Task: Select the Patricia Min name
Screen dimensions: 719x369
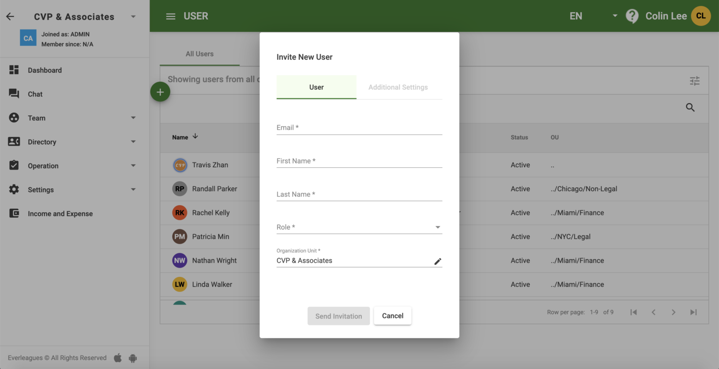Action: coord(211,236)
